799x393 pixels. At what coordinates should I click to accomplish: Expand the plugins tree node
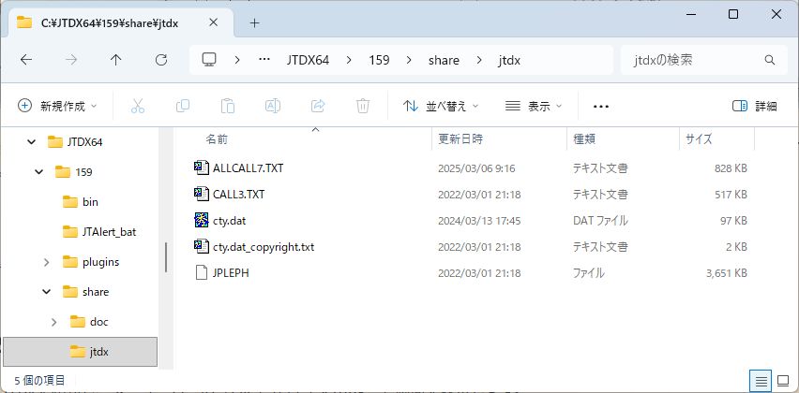[x=46, y=262]
